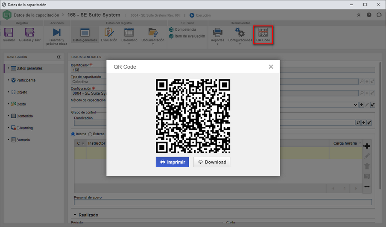Click the Imprimir button
The height and width of the screenshot is (227, 386).
(173, 162)
